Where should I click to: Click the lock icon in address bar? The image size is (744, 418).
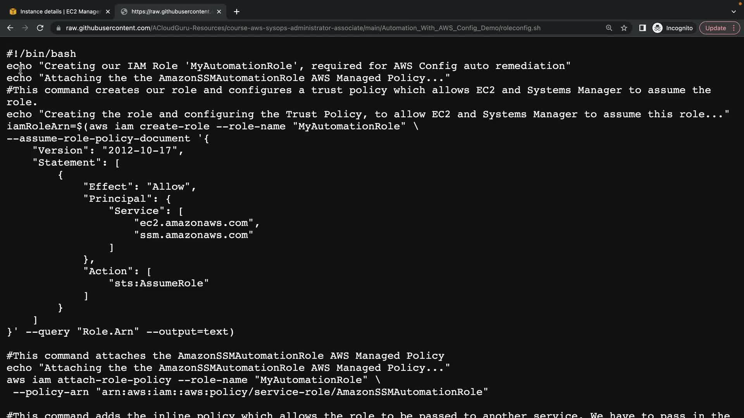point(59,28)
